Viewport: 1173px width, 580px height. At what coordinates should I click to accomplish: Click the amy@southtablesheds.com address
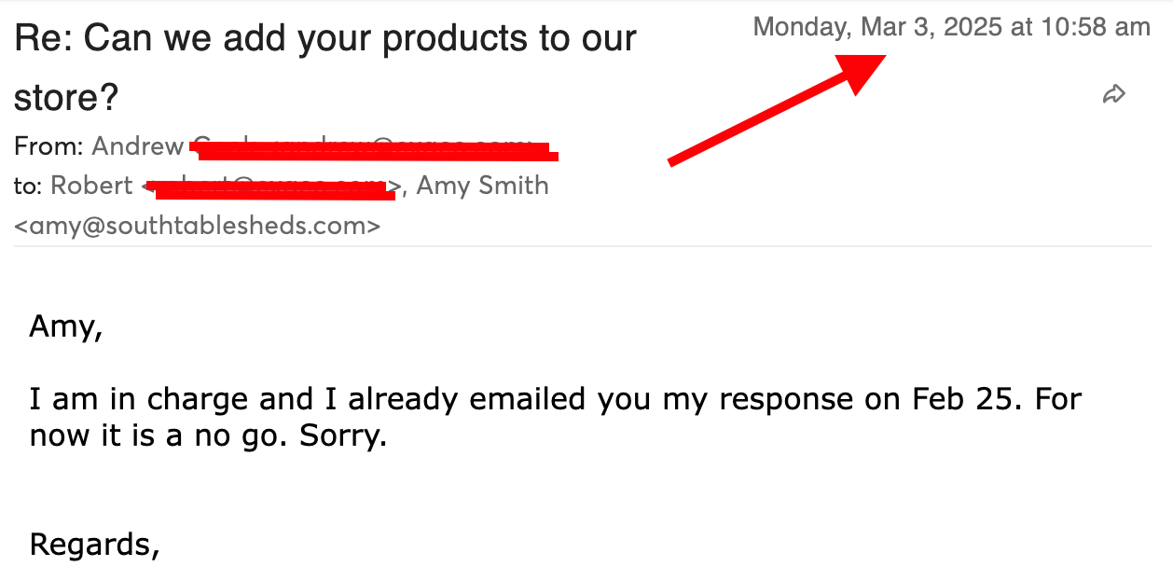click(x=197, y=225)
